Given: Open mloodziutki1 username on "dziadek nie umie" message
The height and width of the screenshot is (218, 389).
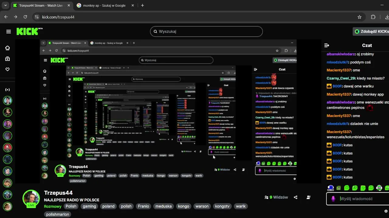Looking at the screenshot, I should click(x=337, y=124).
